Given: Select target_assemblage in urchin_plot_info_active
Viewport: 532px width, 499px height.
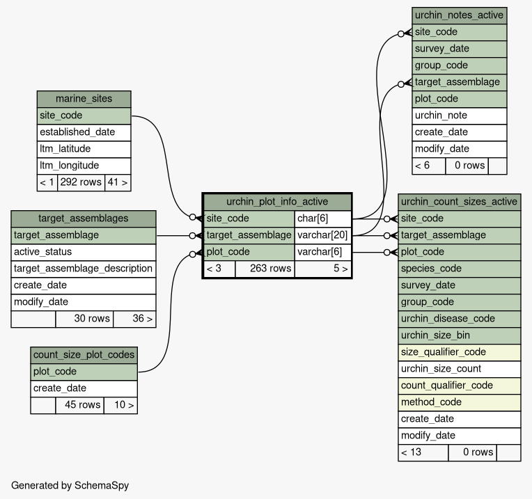Looking at the screenshot, I should click(249, 236).
